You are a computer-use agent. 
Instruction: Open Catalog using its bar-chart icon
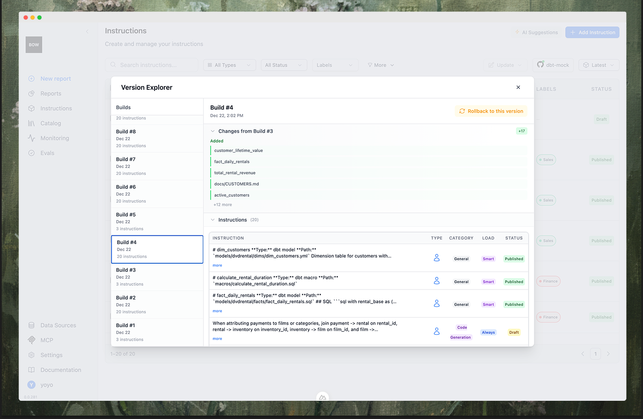click(32, 123)
